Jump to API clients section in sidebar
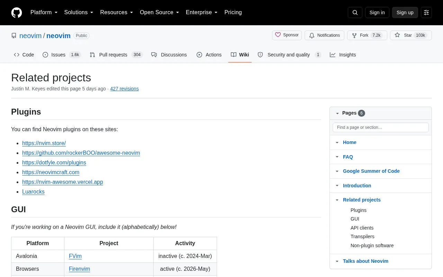This screenshot has width=443, height=277. pyautogui.click(x=362, y=228)
